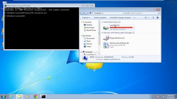This screenshot has width=177, height=99.
Task: Select Computer in navigation pane
Action: point(89,52)
